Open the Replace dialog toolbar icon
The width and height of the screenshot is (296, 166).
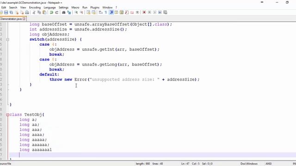[69, 12]
